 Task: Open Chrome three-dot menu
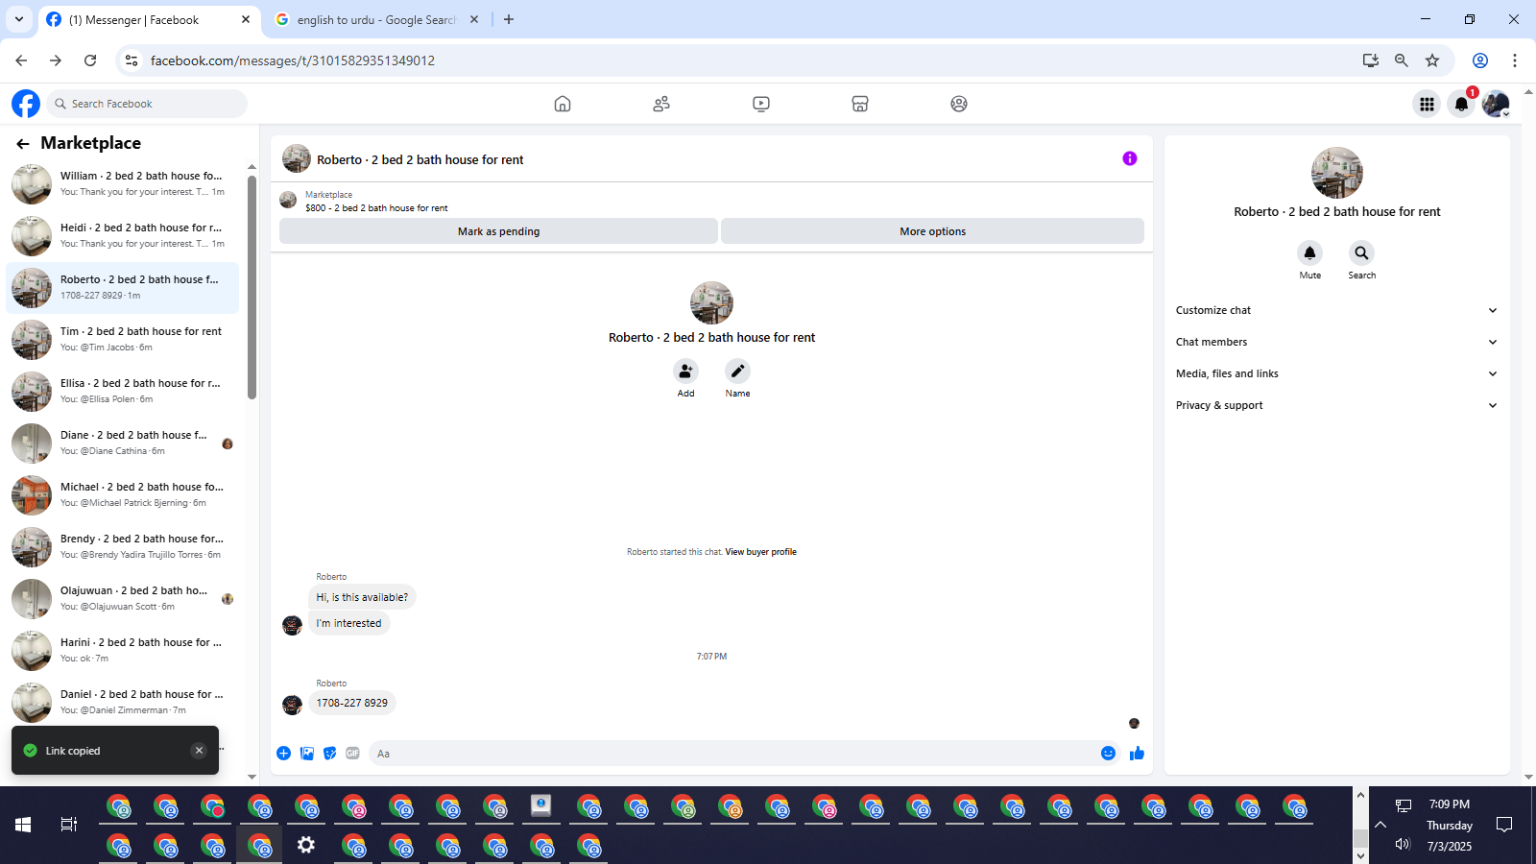tap(1514, 60)
